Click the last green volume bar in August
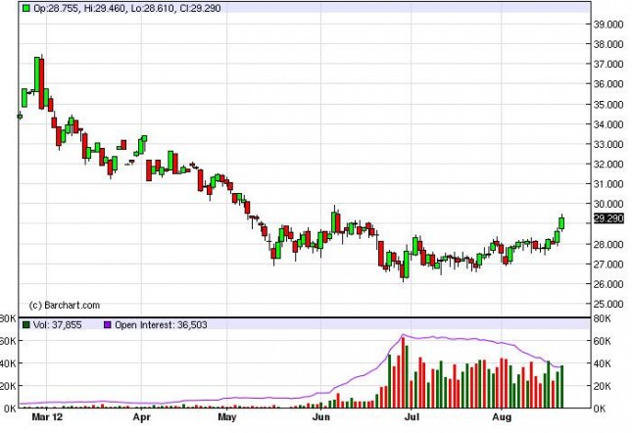This screenshot has width=632, height=433. [561, 387]
